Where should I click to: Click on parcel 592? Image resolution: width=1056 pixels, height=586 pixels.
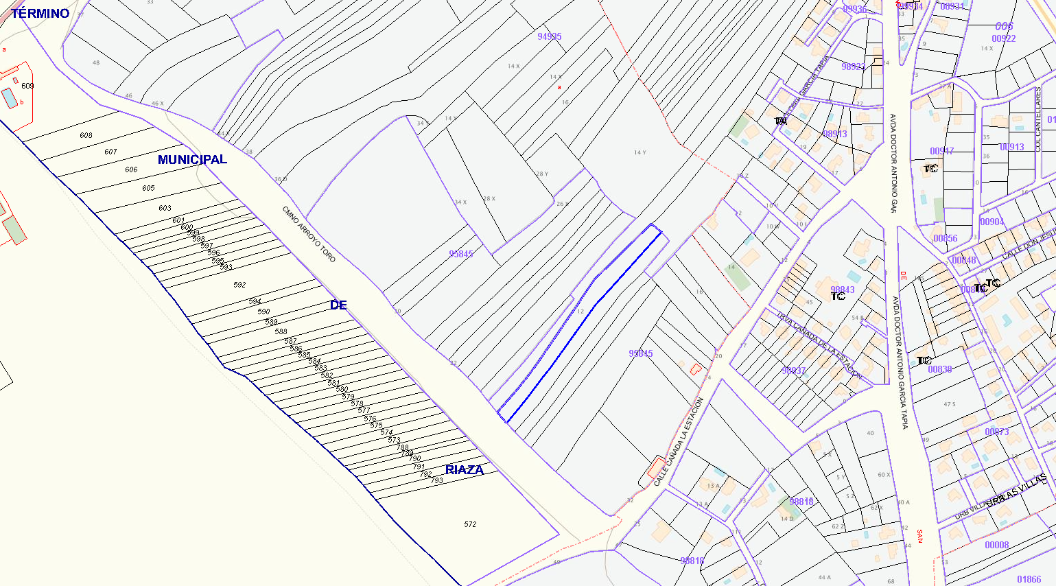point(239,285)
